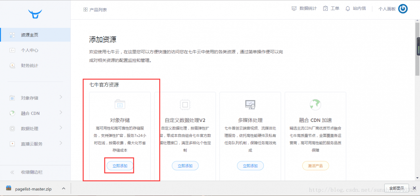
Task: Select 个人中心 in the sidebar
Action: (x=35, y=50)
